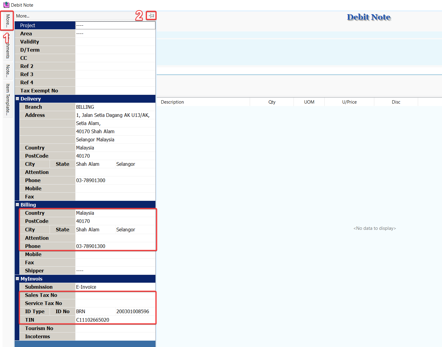Collapse the Billing section

18,205
